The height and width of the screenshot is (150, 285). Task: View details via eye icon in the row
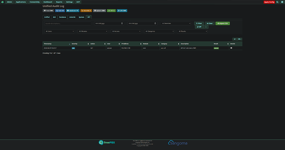coord(231,48)
